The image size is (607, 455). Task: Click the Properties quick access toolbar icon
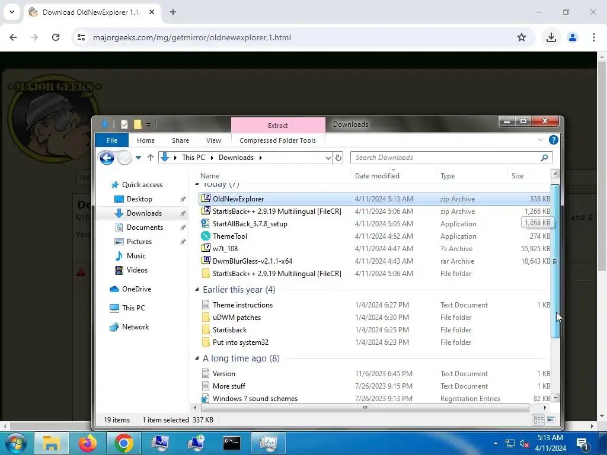(124, 124)
